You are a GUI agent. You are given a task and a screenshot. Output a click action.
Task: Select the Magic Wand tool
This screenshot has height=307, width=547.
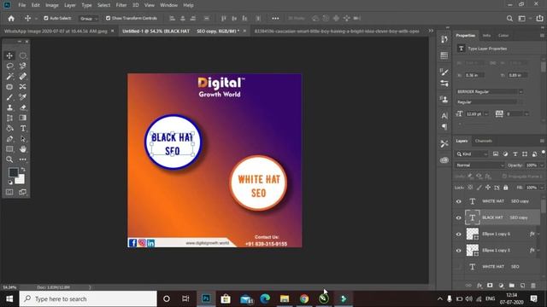click(9, 76)
